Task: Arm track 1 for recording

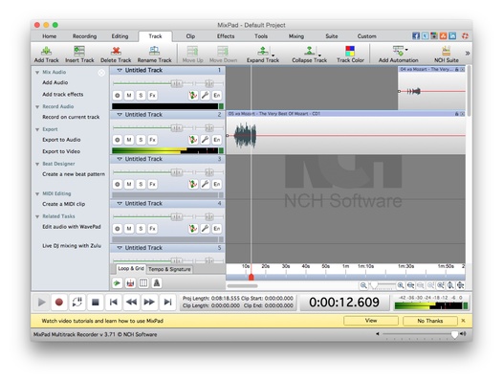Action: pos(118,96)
